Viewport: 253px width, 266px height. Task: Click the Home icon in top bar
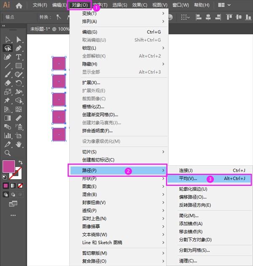19,5
